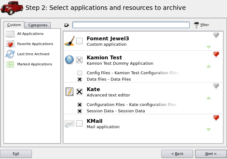Click 'Kamion Test Dummy Application' description
Screen dimensions: 227x159
pyautogui.click(x=120, y=63)
